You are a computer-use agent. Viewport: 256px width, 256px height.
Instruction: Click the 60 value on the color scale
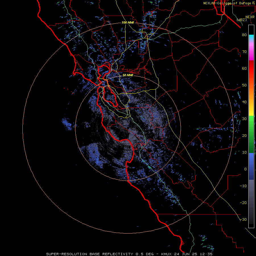244,69
